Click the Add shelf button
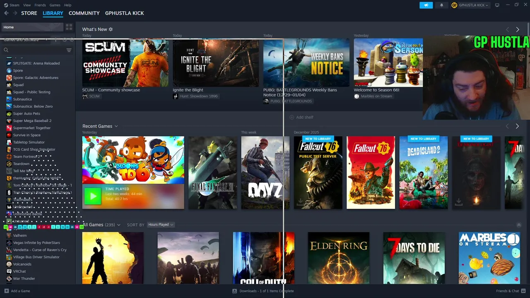Image resolution: width=530 pixels, height=298 pixels. click(301, 117)
